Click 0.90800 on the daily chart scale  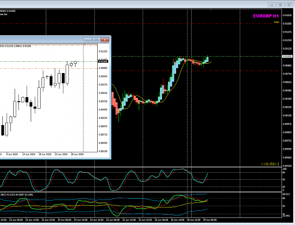coord(103,68)
